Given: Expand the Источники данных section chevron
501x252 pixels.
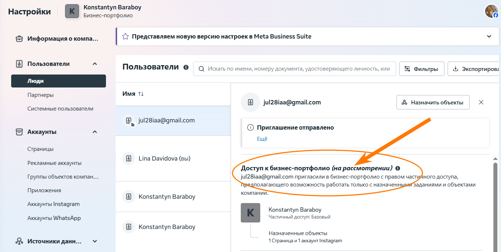Looking at the screenshot, I should (95, 241).
